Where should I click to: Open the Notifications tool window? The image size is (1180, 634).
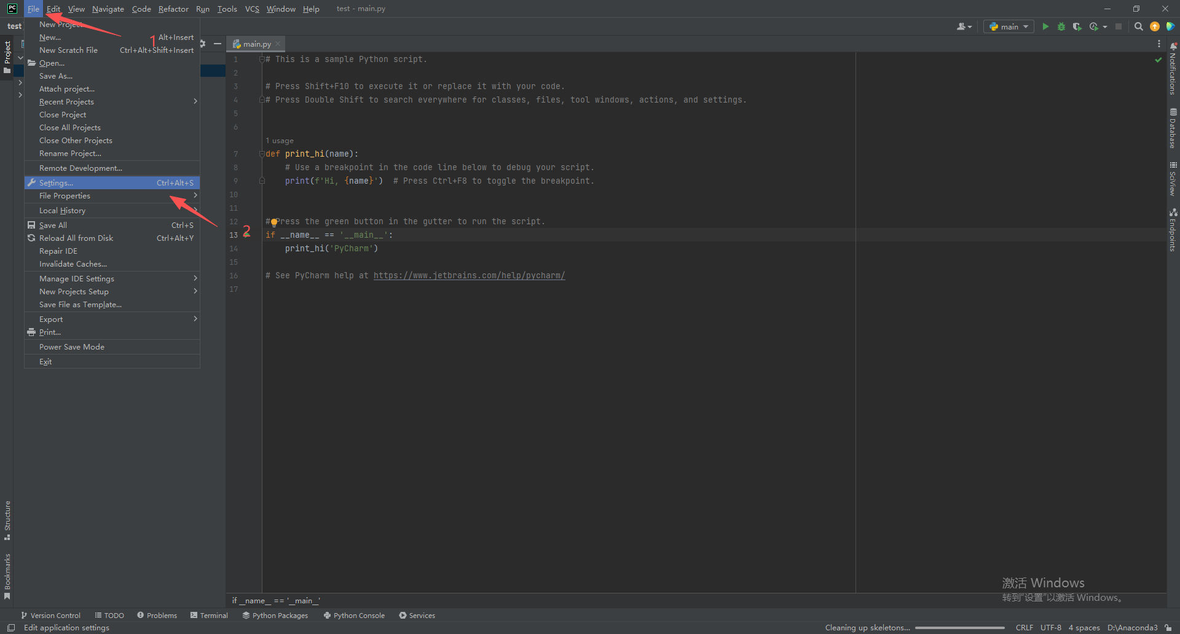coord(1173,69)
